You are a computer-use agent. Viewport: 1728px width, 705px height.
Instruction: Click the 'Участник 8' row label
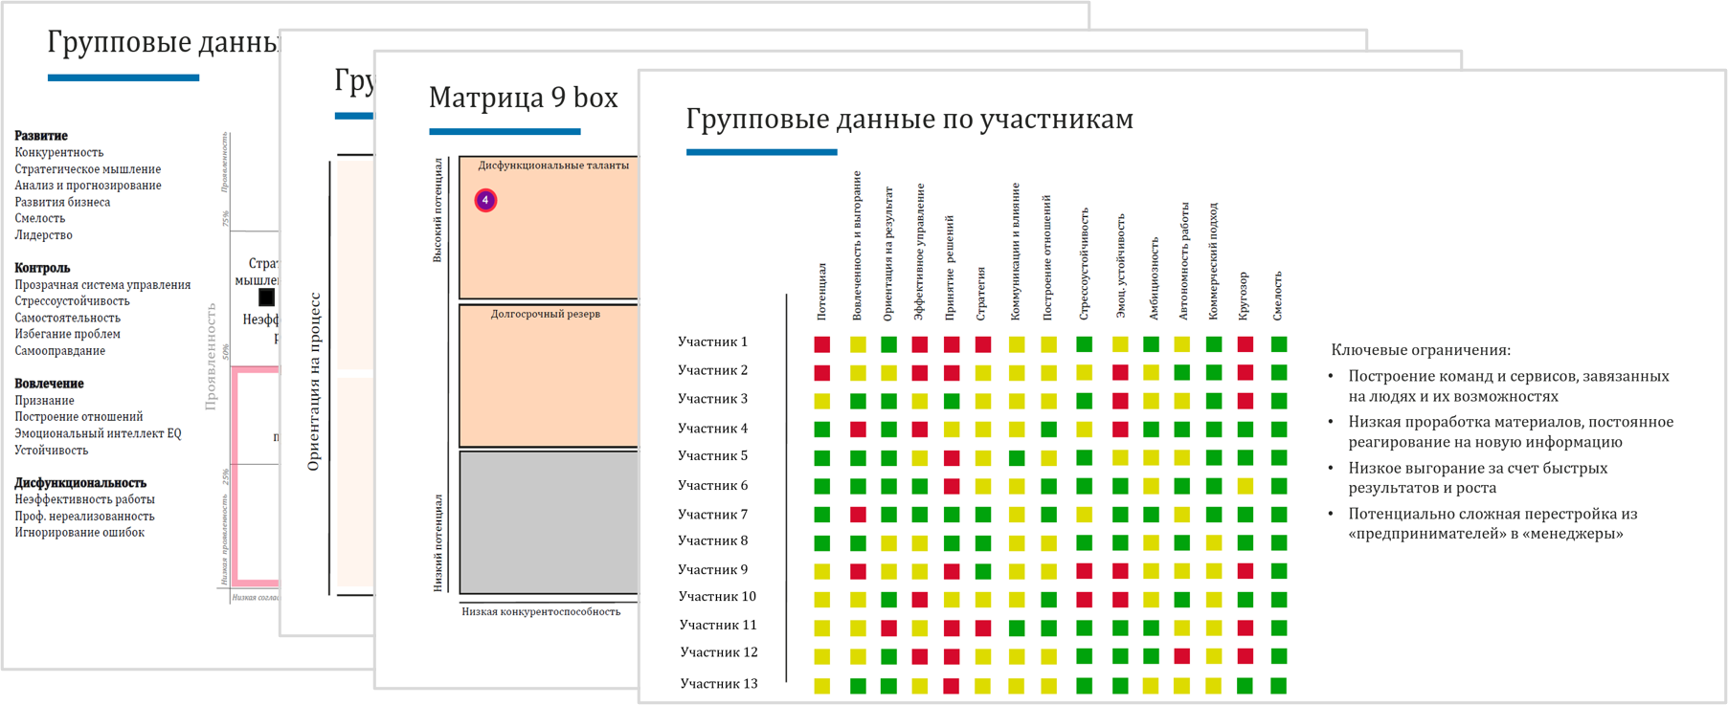(712, 540)
